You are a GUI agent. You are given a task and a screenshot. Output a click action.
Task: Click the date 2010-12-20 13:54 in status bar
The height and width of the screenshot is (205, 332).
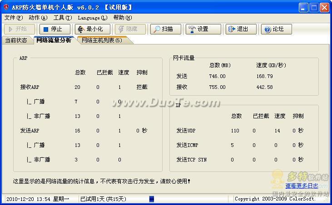28,199
